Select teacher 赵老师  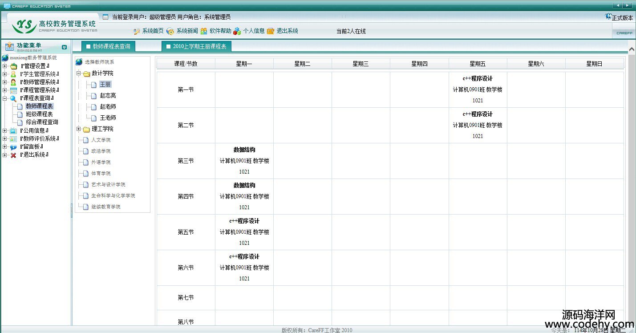pyautogui.click(x=108, y=107)
